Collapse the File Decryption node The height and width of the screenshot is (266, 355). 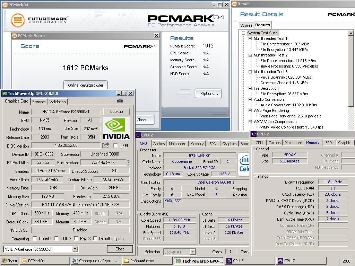point(250,88)
